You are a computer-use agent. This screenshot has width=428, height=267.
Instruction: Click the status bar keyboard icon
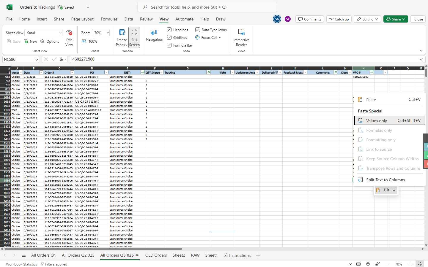click(x=358, y=264)
